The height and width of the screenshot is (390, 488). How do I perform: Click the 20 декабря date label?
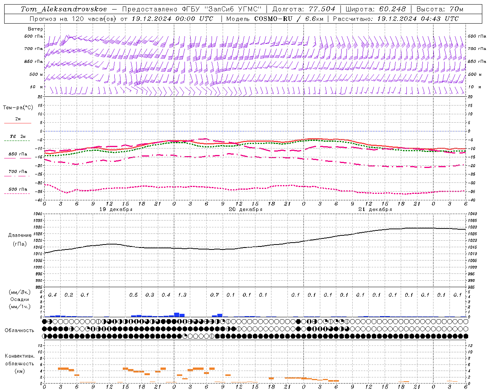pyautogui.click(x=246, y=209)
